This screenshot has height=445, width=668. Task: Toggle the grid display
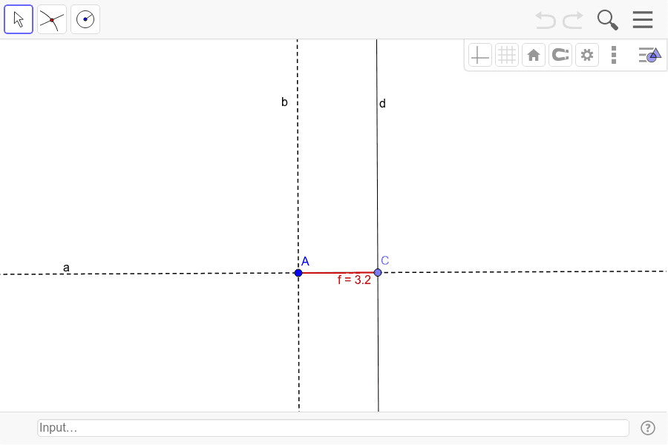pyautogui.click(x=507, y=55)
